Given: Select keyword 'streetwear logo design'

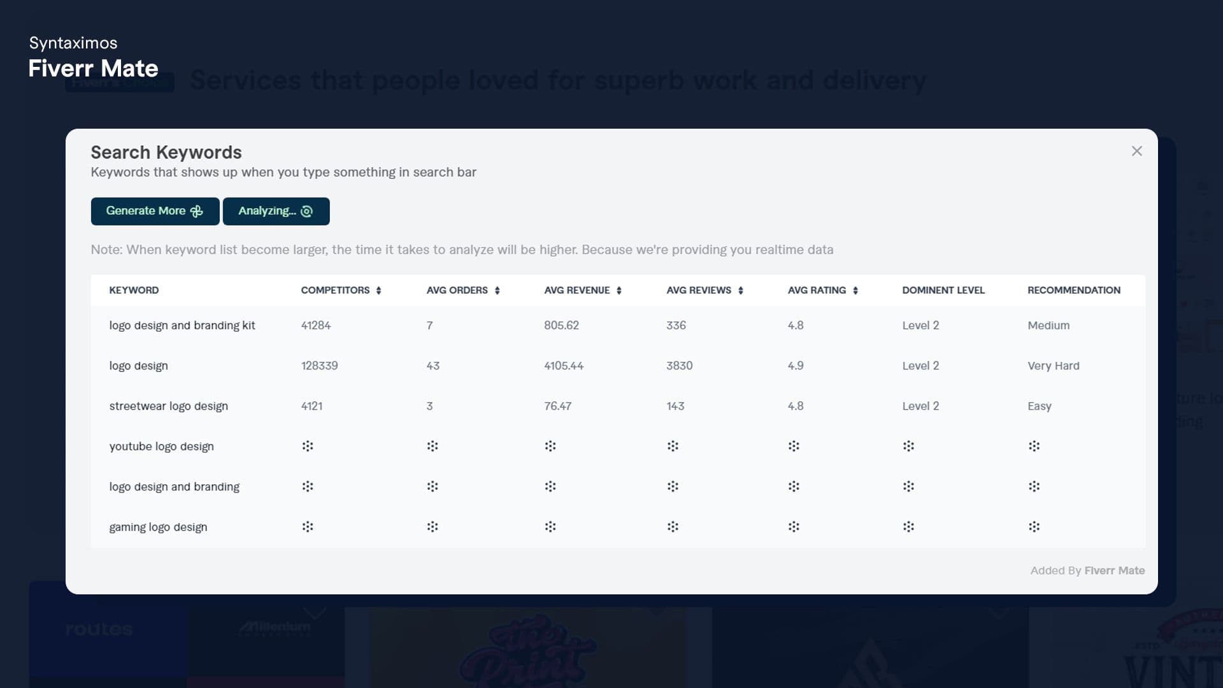Looking at the screenshot, I should pos(168,406).
